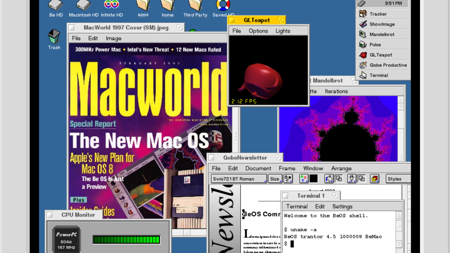Viewport: 450px width, 253px height.
Task: Open the Size dropdown in GobeNewsletter
Action: pyautogui.click(x=275, y=179)
